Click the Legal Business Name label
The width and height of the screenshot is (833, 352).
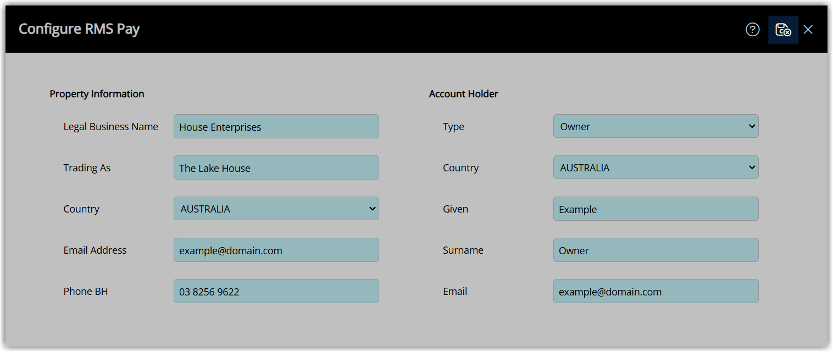[111, 126]
